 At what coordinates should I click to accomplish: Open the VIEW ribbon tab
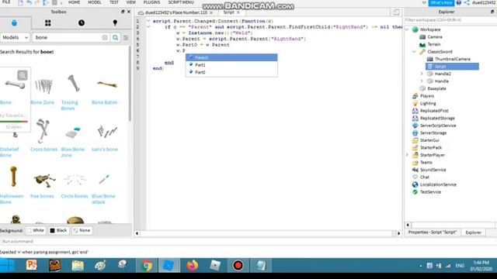click(131, 2)
